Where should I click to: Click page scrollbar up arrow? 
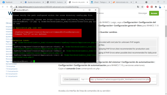166,10
